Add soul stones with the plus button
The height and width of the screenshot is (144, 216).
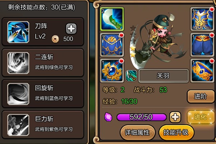coord(175,117)
